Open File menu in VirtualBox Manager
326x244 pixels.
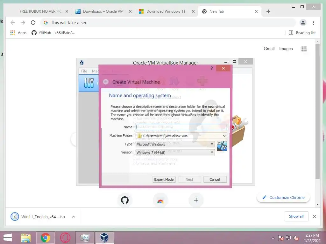point(84,71)
